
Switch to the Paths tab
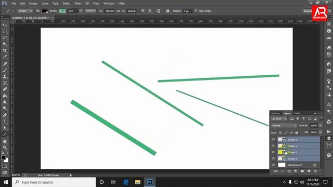click(x=297, y=113)
